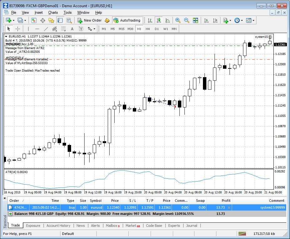Switch to the Experts tab

pyautogui.click(x=174, y=226)
